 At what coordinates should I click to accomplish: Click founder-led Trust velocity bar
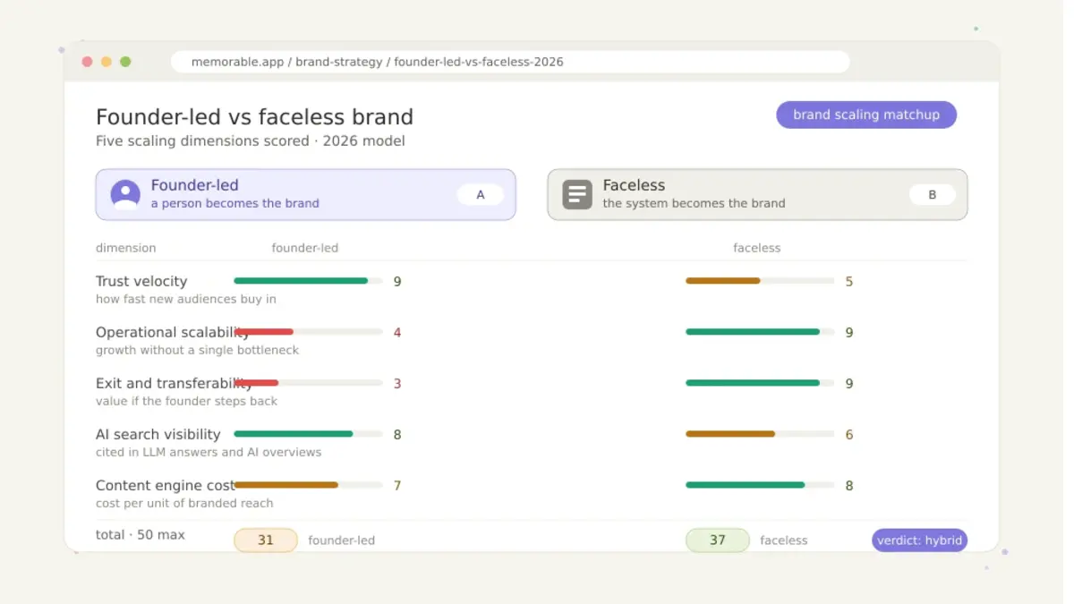(x=309, y=281)
